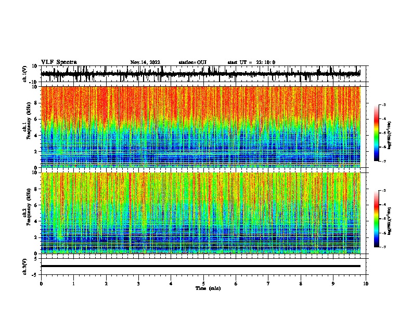This screenshot has width=412, height=318.
Task: Click the ch.2 frequency tick label "2"
Action: [x=36, y=237]
